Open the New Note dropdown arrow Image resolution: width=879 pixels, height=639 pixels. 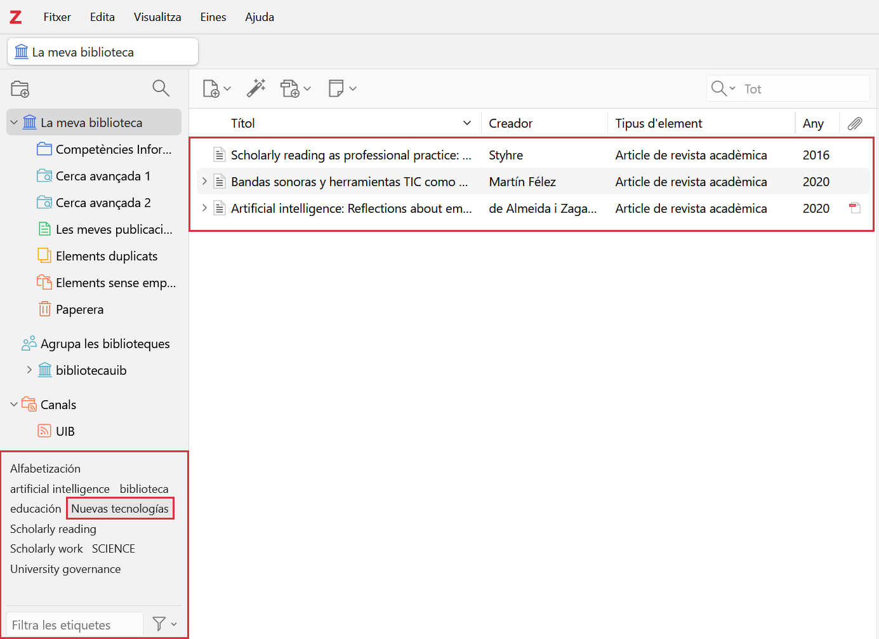(353, 89)
